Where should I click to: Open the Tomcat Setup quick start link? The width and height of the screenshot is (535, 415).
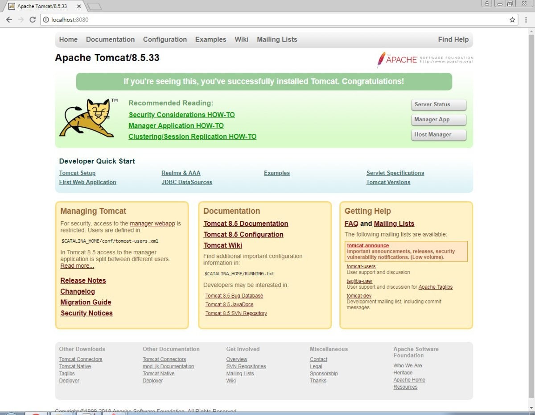[x=77, y=173]
